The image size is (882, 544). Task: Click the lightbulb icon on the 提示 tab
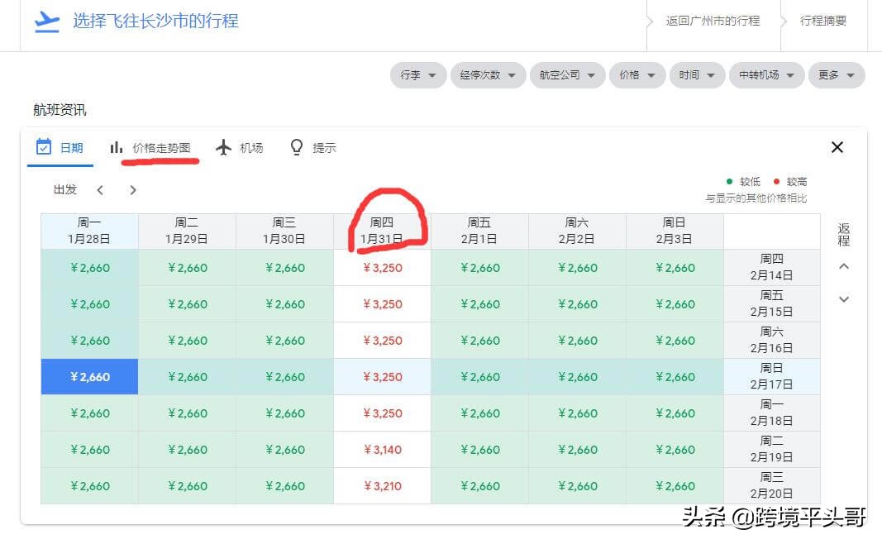296,146
